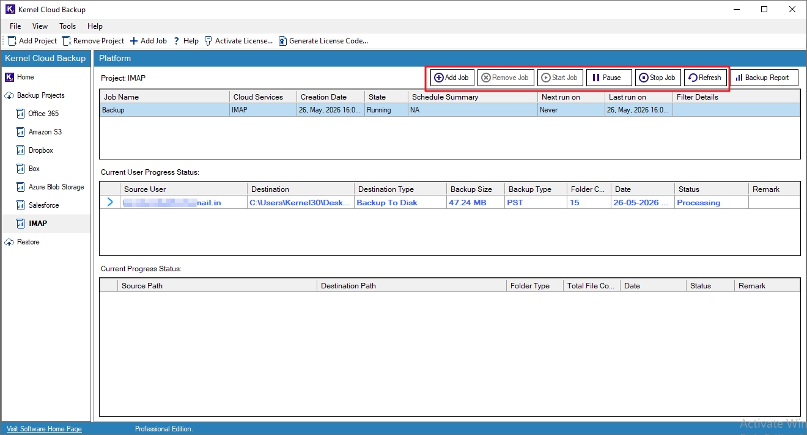Click the Filter Details column header
The height and width of the screenshot is (435, 807).
coord(735,97)
